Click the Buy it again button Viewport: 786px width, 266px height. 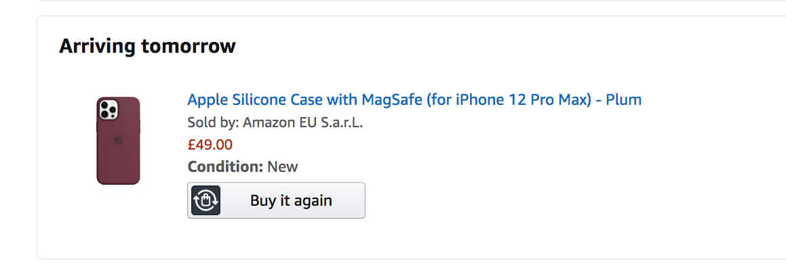tap(276, 200)
